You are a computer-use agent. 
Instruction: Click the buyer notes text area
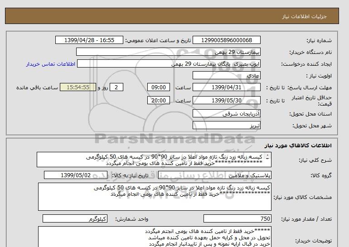155,237
